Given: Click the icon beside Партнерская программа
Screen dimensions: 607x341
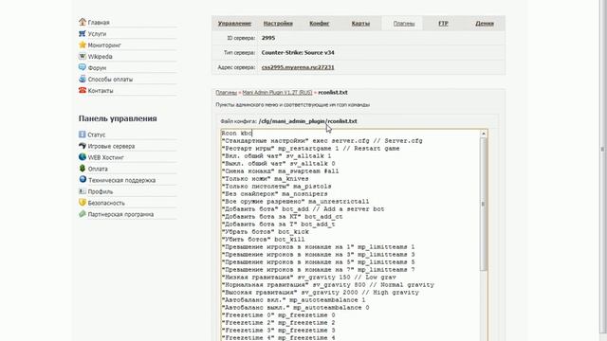Looking at the screenshot, I should tap(83, 214).
